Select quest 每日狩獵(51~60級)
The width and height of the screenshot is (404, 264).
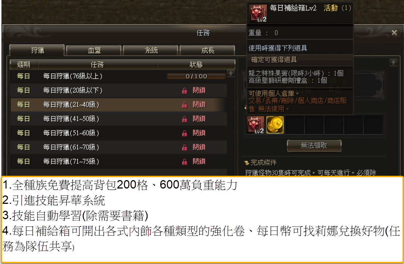(x=119, y=133)
